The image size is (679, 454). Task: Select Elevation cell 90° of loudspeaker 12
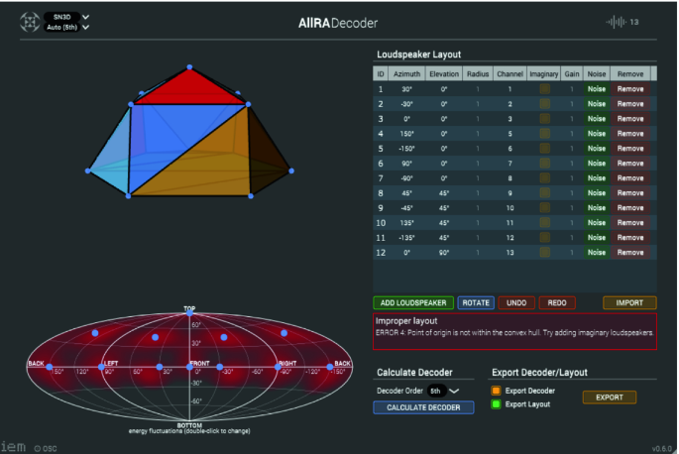444,252
